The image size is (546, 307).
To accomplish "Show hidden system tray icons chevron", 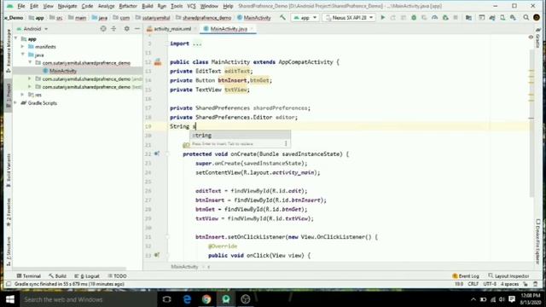I will click(473, 299).
